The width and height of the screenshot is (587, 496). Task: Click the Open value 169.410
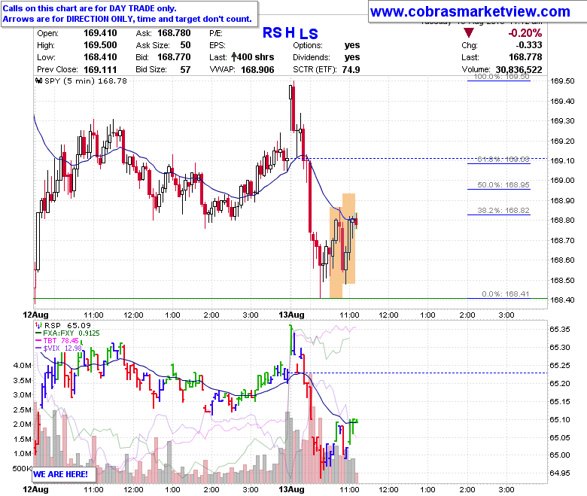[100, 33]
